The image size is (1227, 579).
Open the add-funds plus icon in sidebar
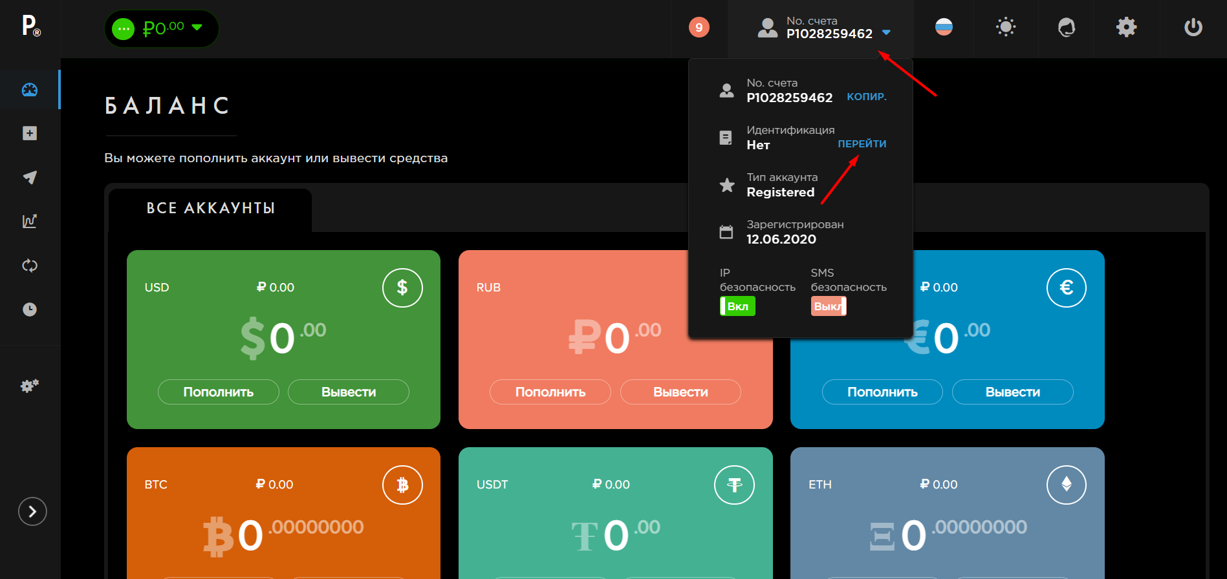(30, 133)
